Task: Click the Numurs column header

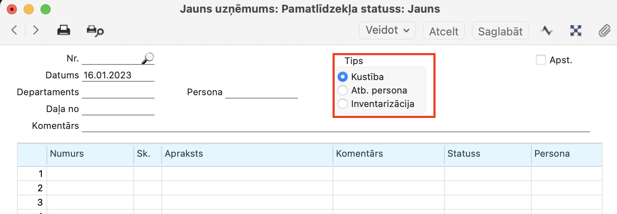Action: [x=90, y=154]
